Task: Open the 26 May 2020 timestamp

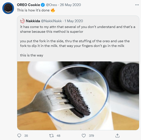Action: 70,5
